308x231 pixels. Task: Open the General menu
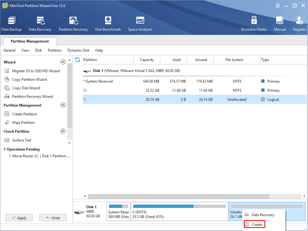(x=9, y=50)
